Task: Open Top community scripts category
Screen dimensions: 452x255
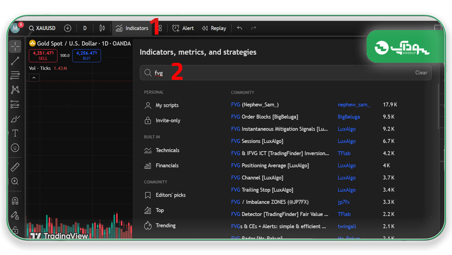Action: click(x=154, y=210)
